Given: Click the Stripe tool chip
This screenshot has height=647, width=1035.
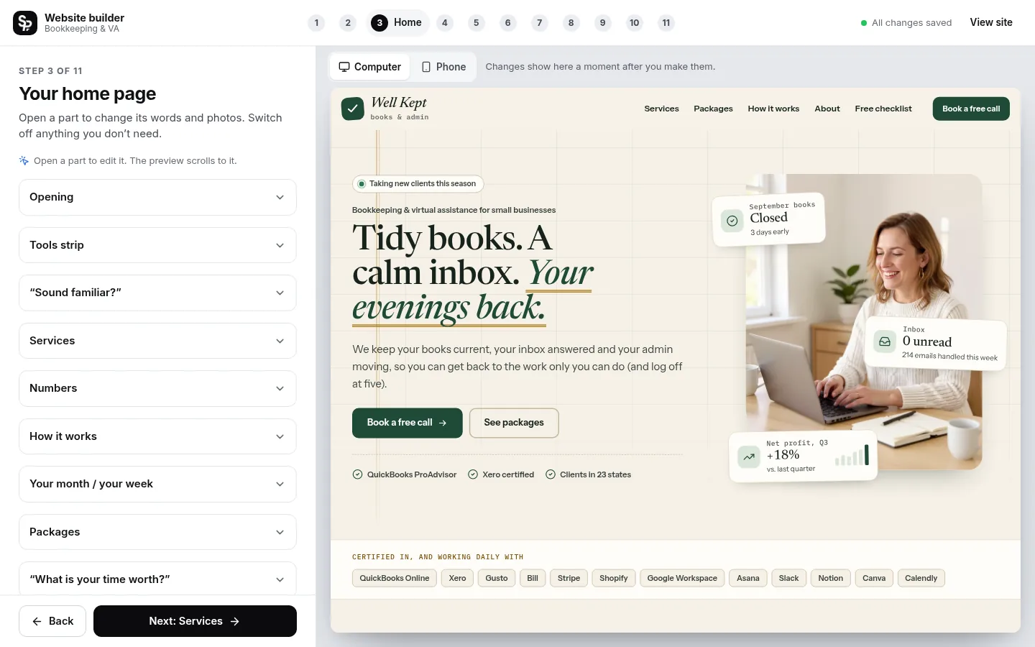Looking at the screenshot, I should [x=569, y=578].
